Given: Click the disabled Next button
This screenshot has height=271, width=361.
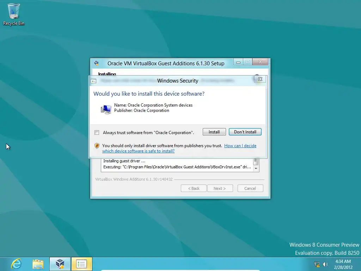Looking at the screenshot, I should (220, 188).
